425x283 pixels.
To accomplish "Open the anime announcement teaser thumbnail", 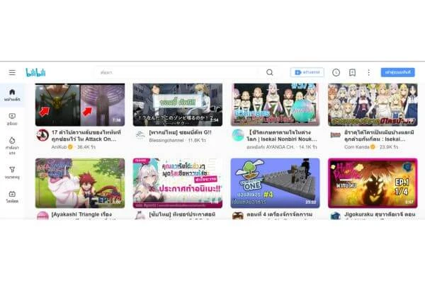I will (178, 183).
